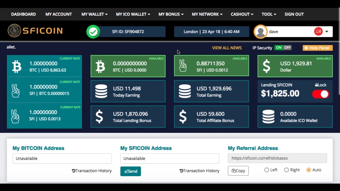Click the Lock icon above lending switch
This screenshot has height=191, width=340.
pyautogui.click(x=316, y=85)
